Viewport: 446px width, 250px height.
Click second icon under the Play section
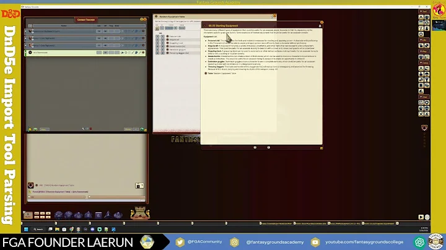427,57
